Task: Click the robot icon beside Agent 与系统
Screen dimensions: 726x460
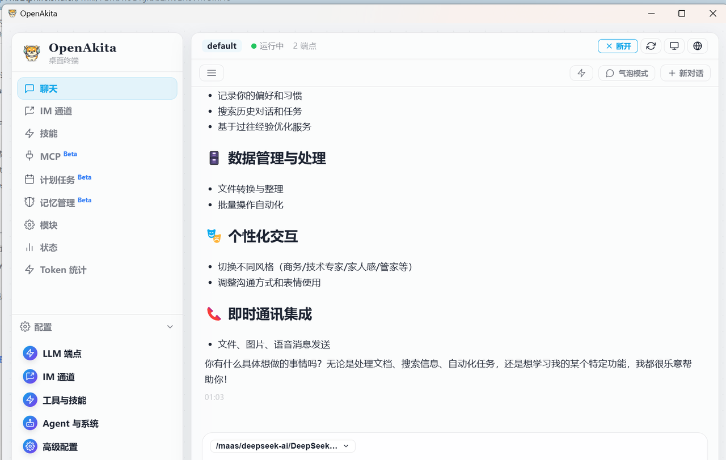Action: click(x=30, y=423)
